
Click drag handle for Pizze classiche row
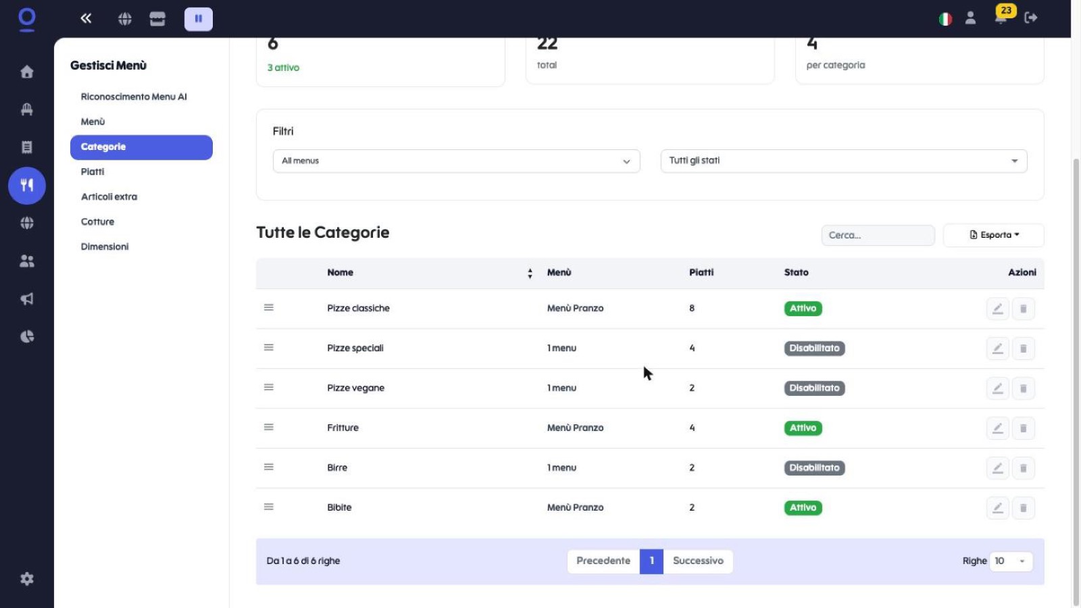pyautogui.click(x=269, y=308)
